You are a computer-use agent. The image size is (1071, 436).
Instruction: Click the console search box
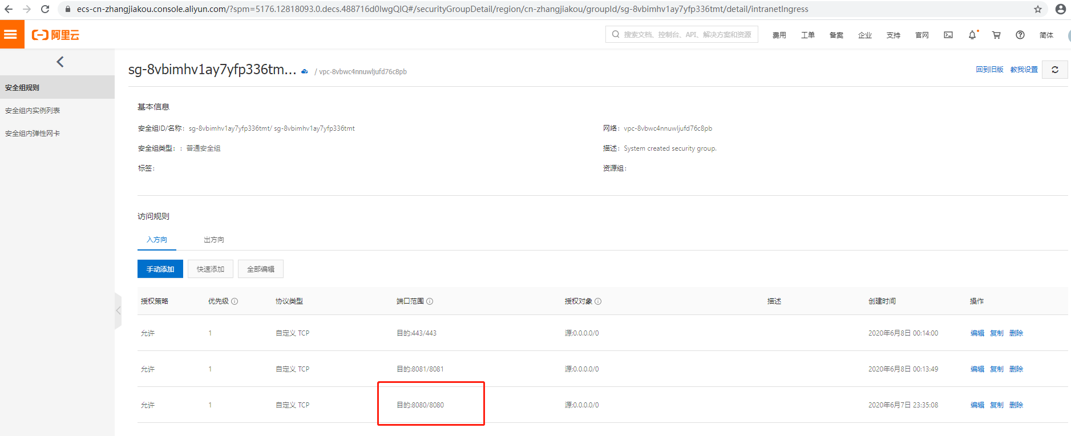(682, 34)
